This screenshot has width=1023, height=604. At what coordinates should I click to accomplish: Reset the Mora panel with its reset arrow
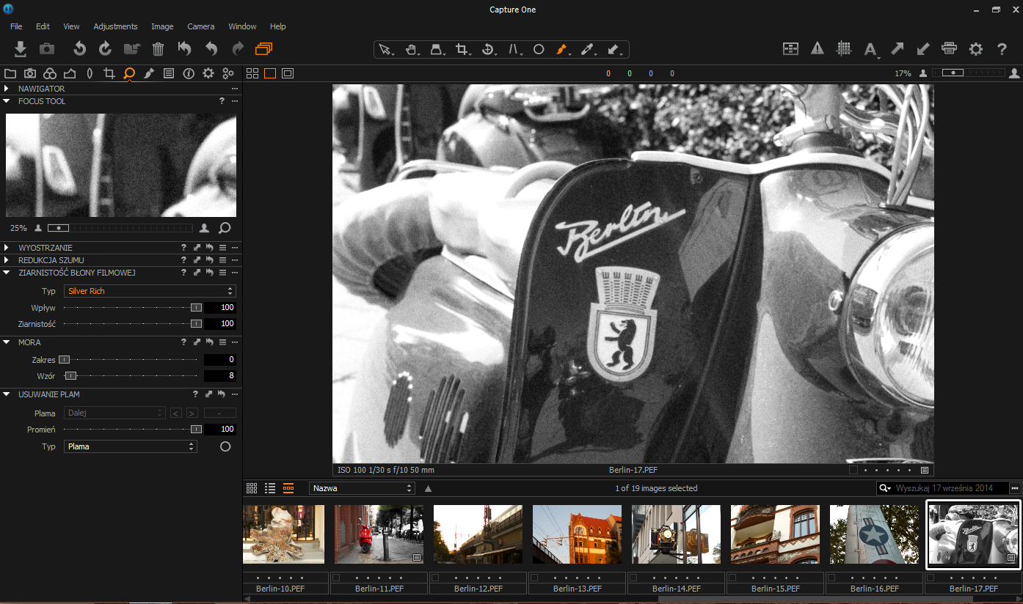(x=209, y=342)
